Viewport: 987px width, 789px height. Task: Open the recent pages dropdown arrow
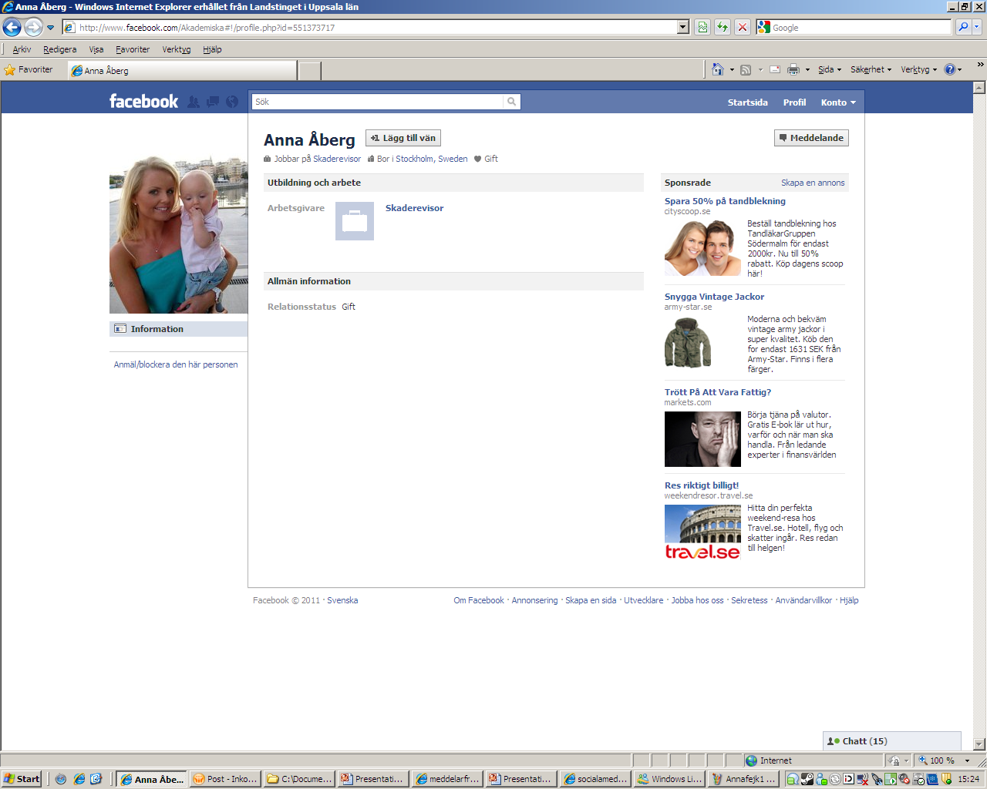51,28
